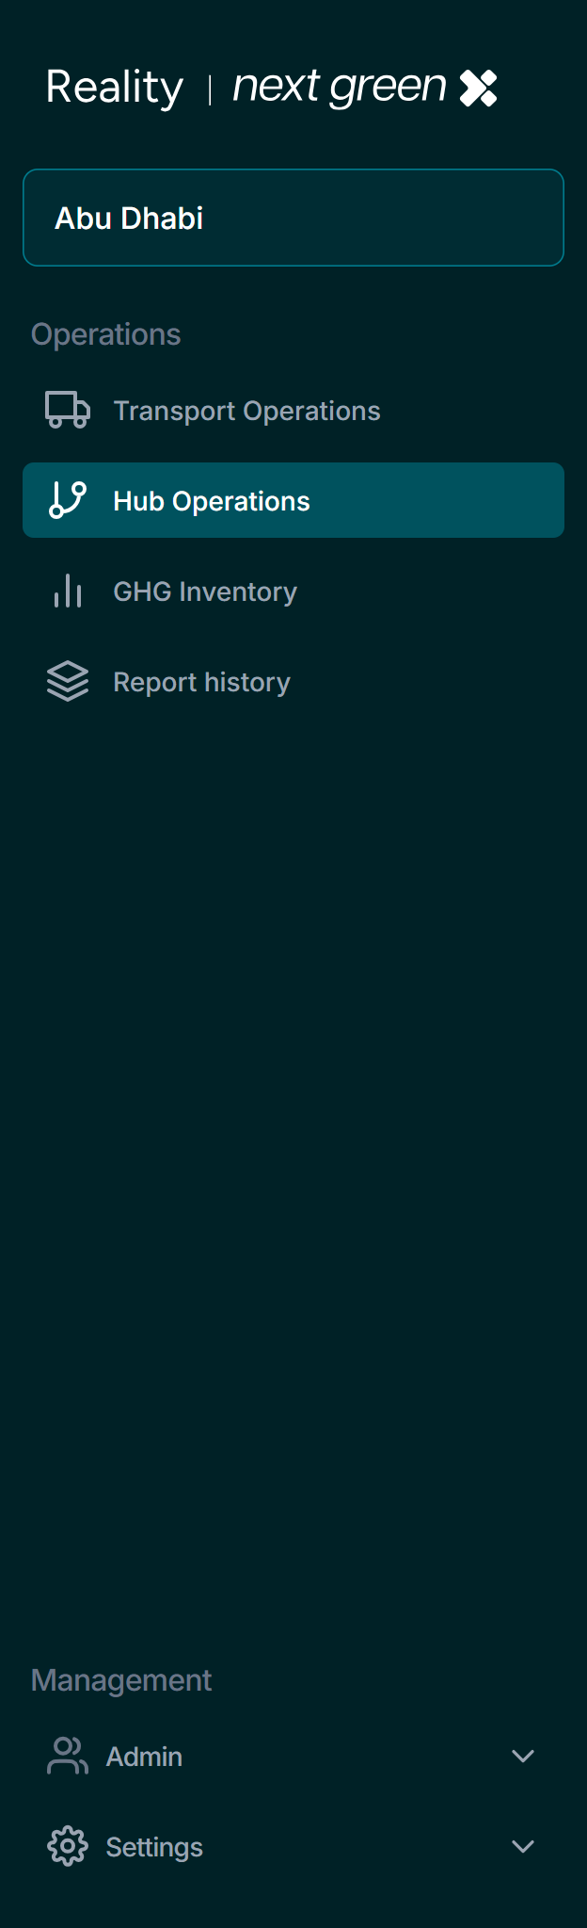Click the stacked layers icon for Report history
The height and width of the screenshot is (1928, 587).
pyautogui.click(x=68, y=682)
